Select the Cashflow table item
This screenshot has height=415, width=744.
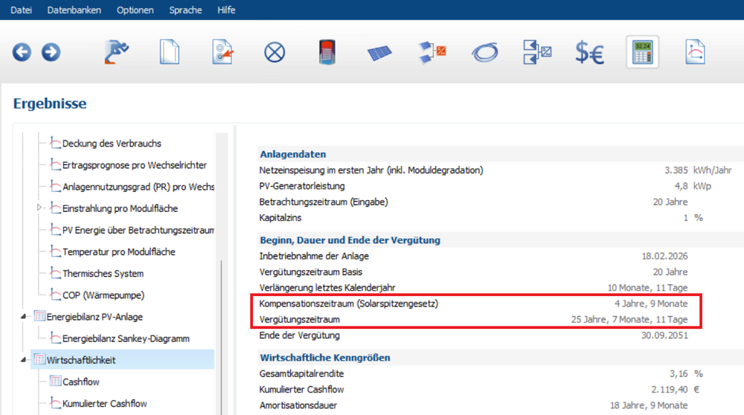(x=80, y=382)
